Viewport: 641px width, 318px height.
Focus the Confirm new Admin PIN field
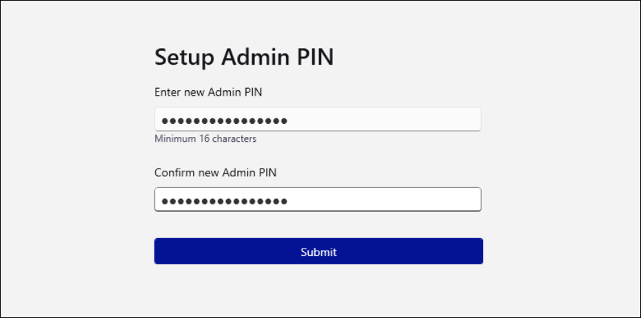pos(317,200)
